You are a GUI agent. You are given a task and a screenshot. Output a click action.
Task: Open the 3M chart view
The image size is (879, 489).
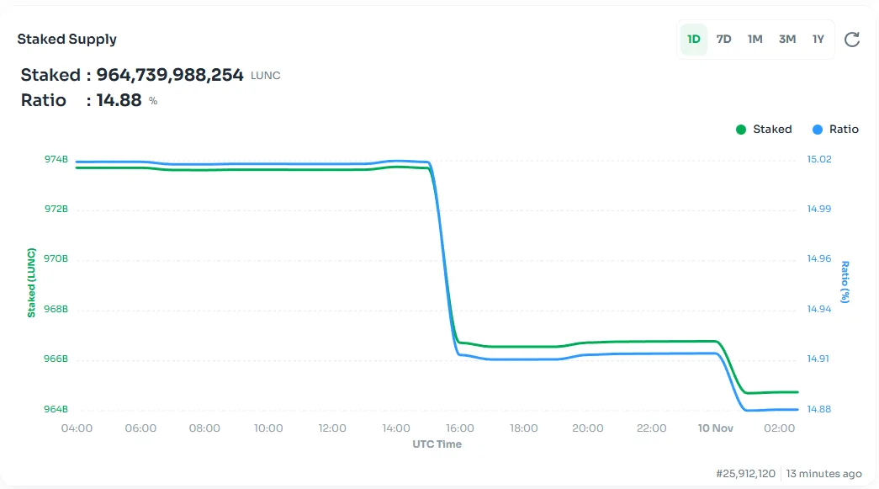pyautogui.click(x=786, y=39)
